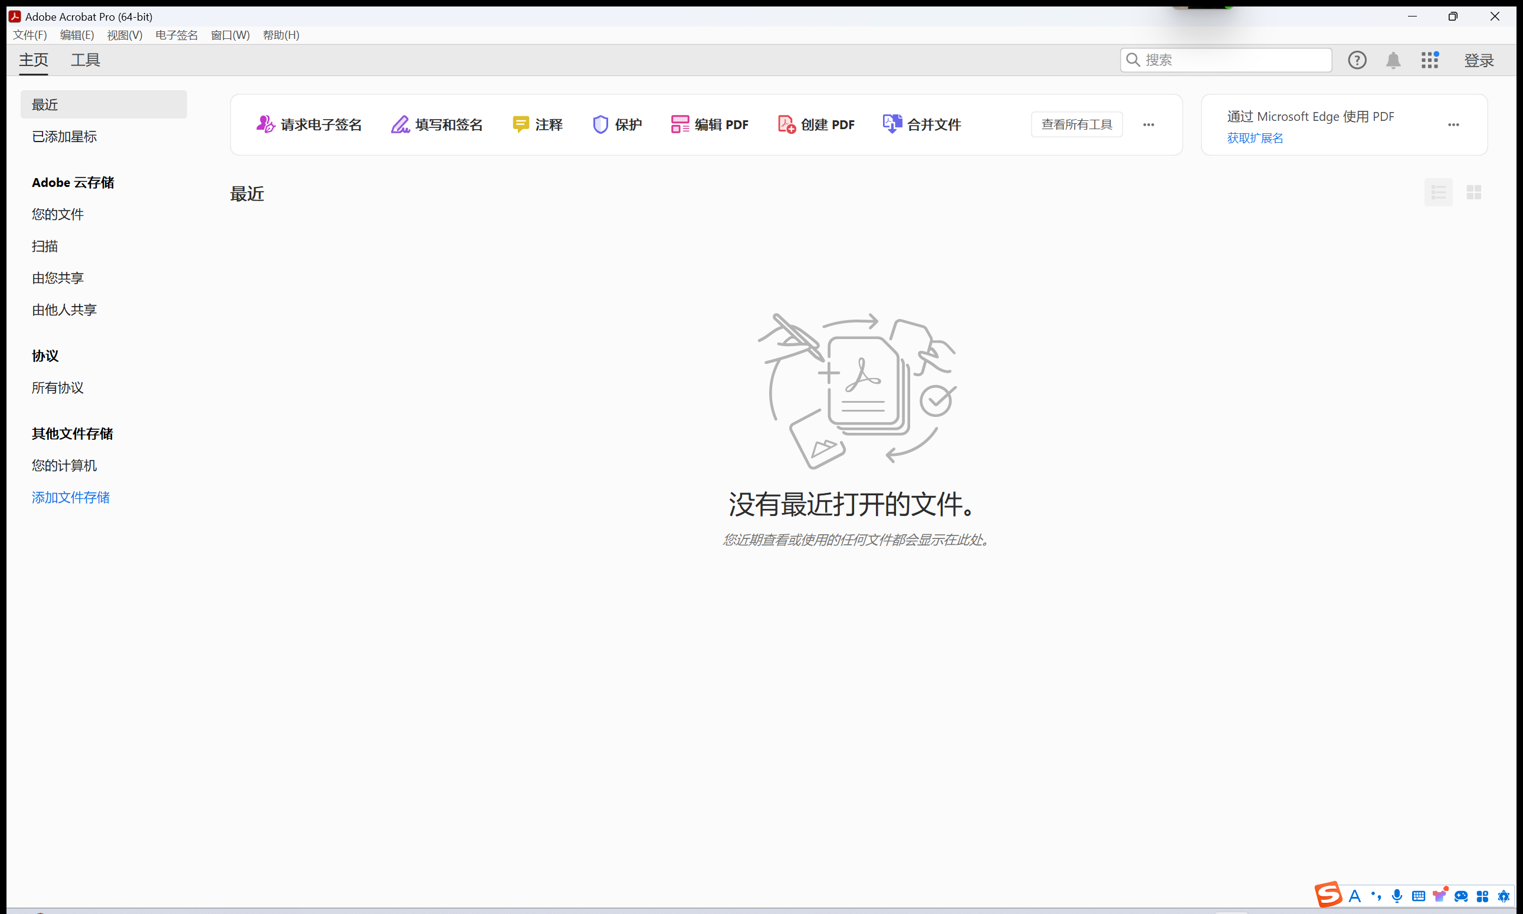The width and height of the screenshot is (1523, 914).
Task: Switch recent files to list view
Action: pos(1438,193)
